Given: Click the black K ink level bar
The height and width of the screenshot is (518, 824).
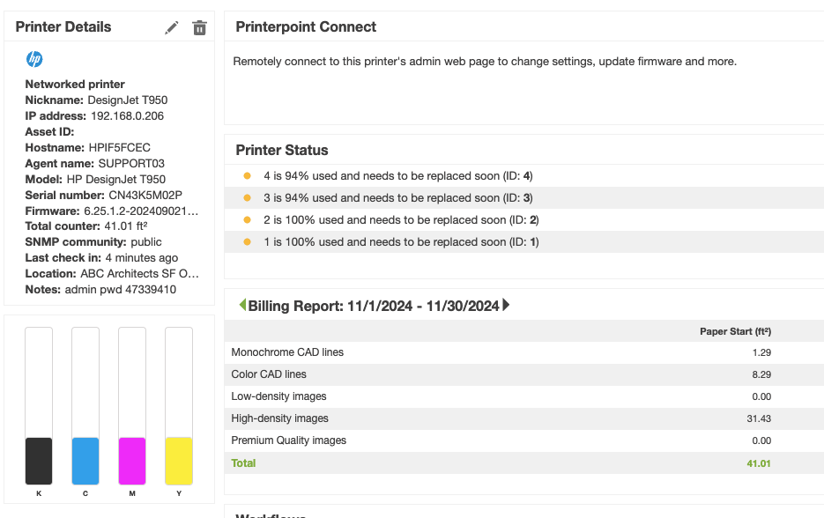Looking at the screenshot, I should 39,406.
